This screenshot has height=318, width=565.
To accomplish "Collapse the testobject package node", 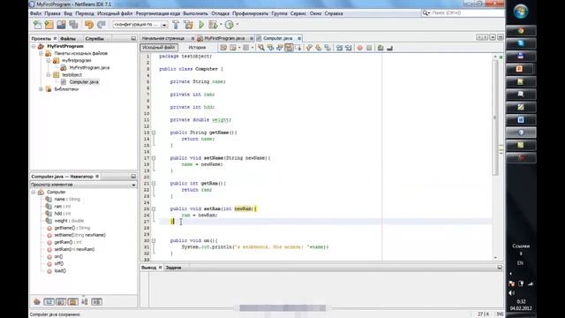I will [49, 74].
